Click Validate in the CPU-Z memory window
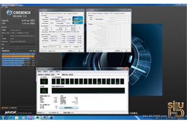The image size is (187, 124). [x=117, y=51]
